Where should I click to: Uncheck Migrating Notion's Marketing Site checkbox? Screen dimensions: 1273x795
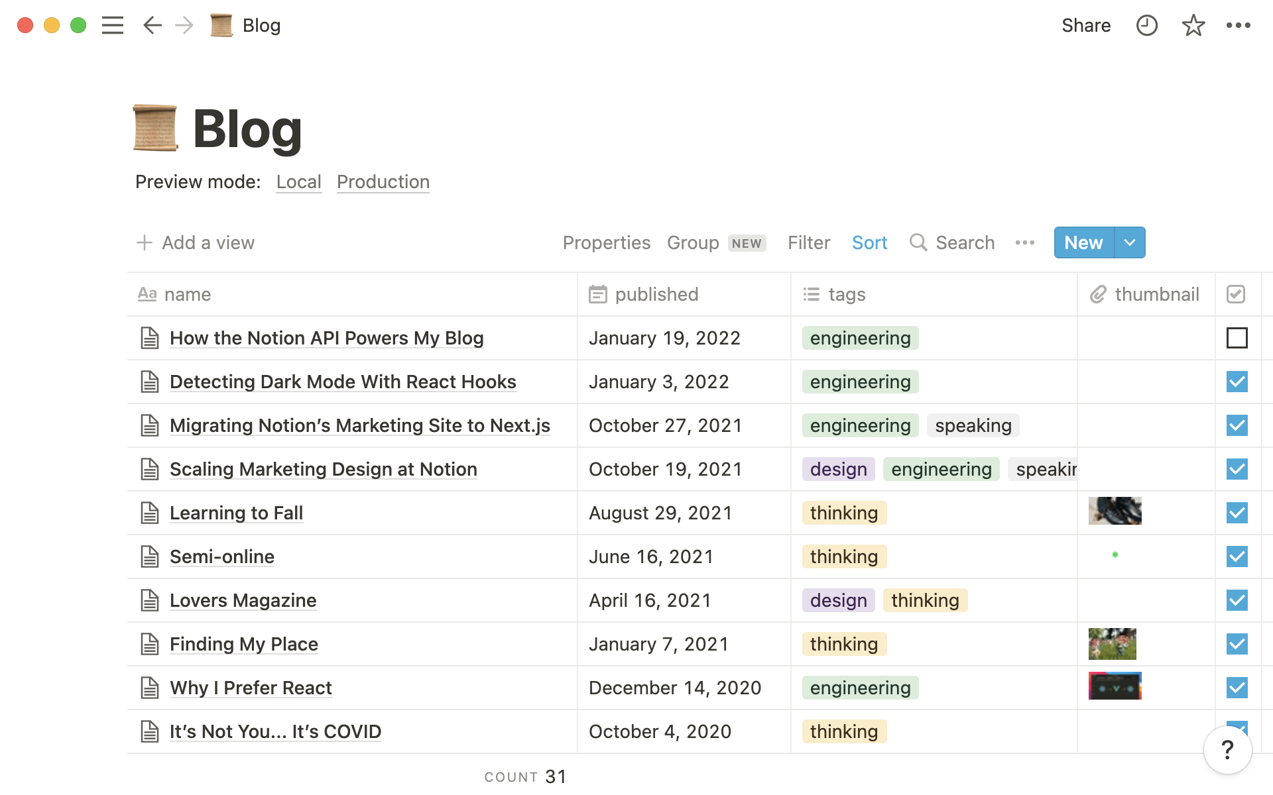pos(1237,425)
